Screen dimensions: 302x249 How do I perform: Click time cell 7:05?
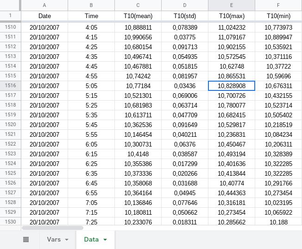point(91,203)
